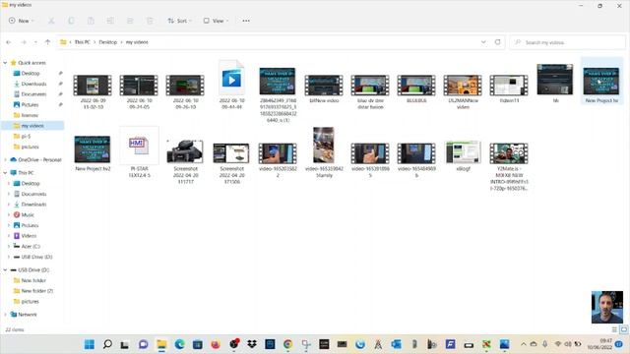Viewport: 630px width, 354px height.
Task: Click the Search my videos field
Action: coord(567,42)
